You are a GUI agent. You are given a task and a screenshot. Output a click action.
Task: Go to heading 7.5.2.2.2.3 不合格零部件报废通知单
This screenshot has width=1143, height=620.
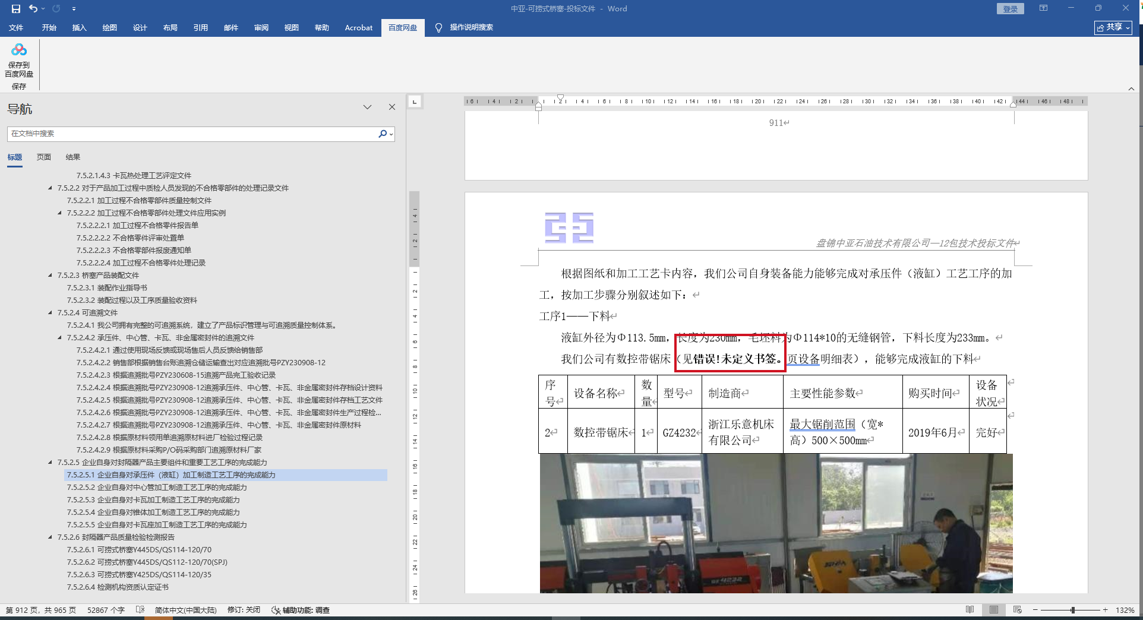(x=134, y=251)
